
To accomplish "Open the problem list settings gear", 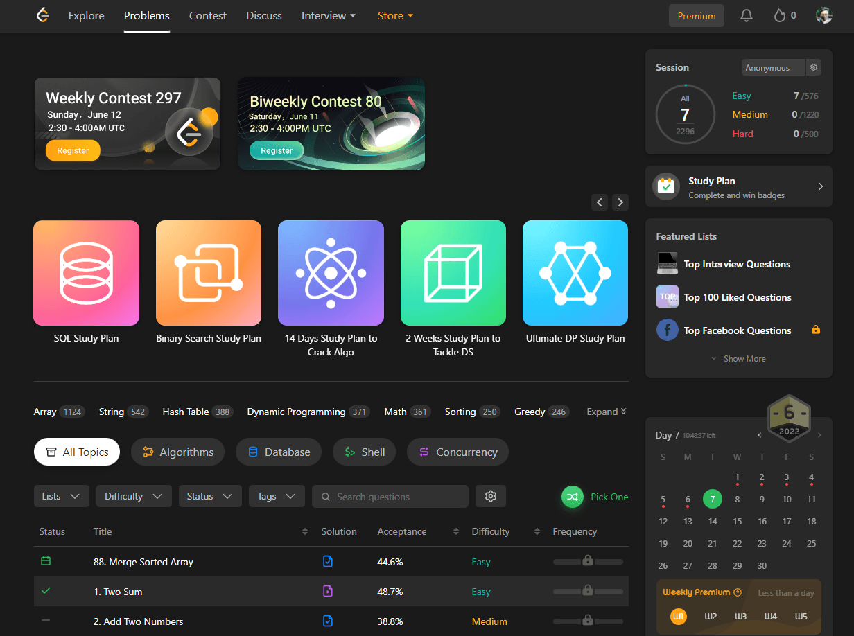I will [491, 496].
